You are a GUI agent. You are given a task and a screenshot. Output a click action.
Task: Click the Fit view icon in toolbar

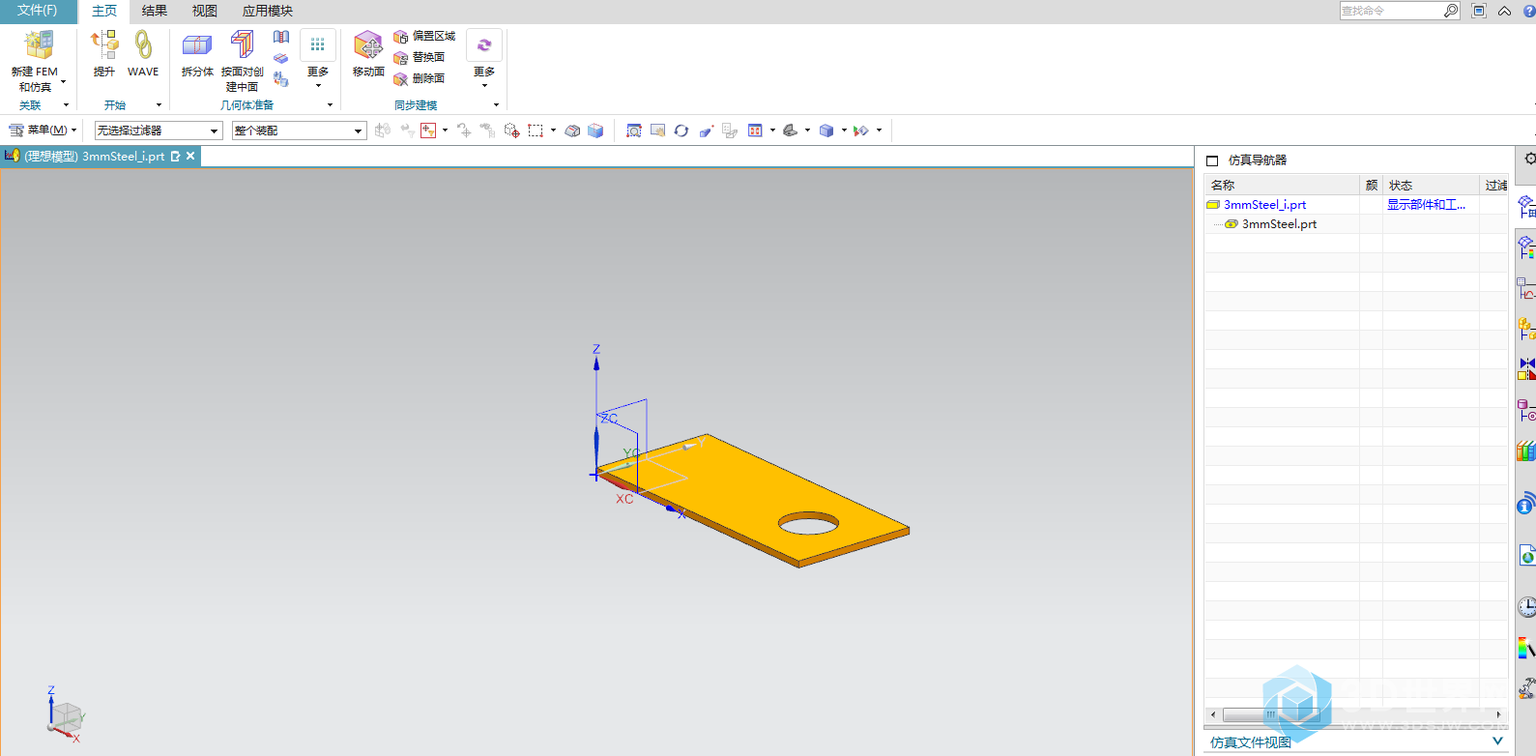[634, 131]
